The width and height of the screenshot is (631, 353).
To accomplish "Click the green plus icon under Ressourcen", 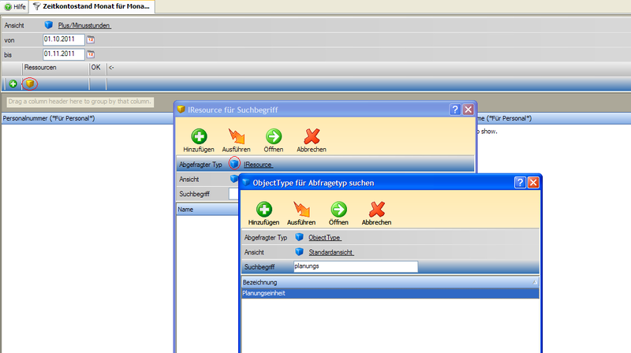I will pos(13,84).
